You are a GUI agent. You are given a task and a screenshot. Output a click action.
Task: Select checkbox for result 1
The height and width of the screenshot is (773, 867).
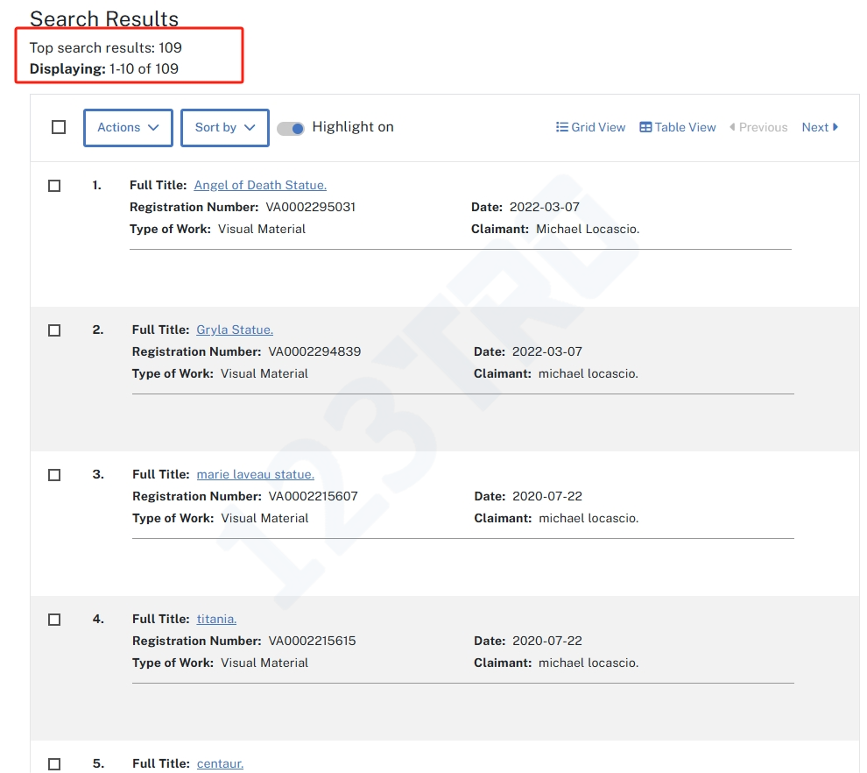click(54, 186)
